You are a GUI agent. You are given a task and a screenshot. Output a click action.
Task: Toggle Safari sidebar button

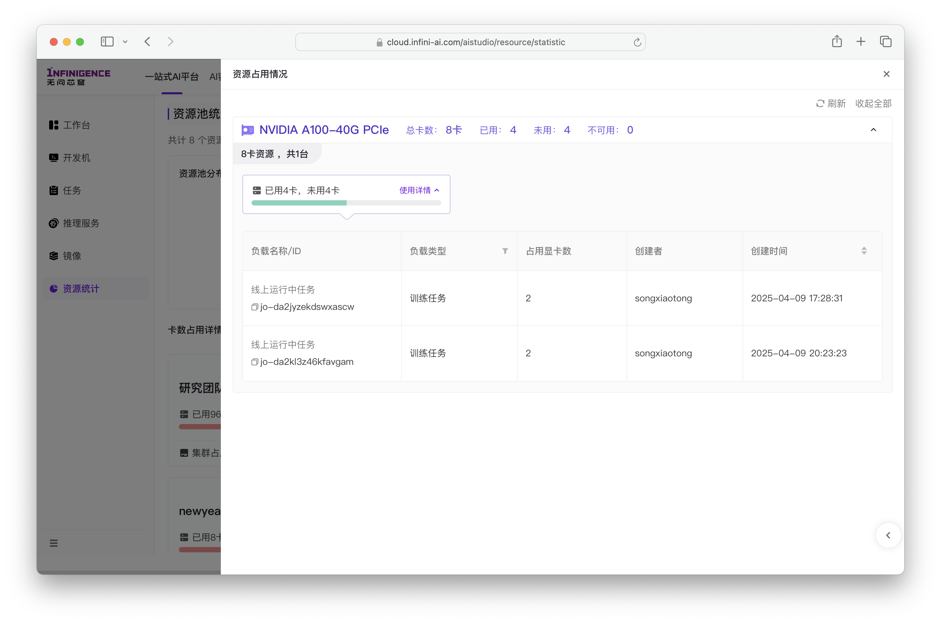(x=107, y=42)
